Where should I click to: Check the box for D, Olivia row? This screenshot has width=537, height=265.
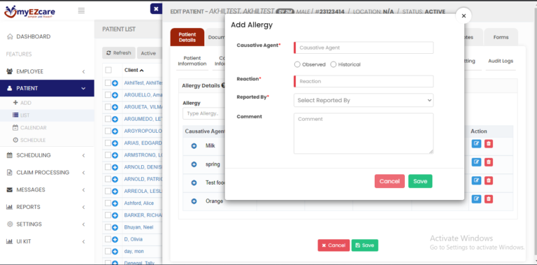click(x=108, y=239)
